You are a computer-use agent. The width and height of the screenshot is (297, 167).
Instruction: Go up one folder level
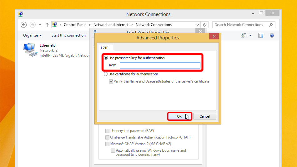coord(47,25)
